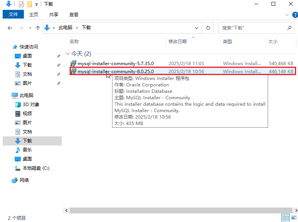Click the breadcrumb arrow after 此电脑
298x222 pixels.
click(77, 28)
